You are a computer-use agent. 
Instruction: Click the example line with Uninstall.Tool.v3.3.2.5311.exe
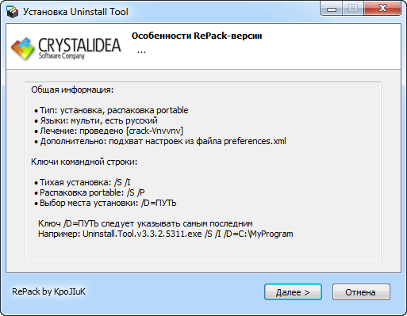tap(166, 234)
